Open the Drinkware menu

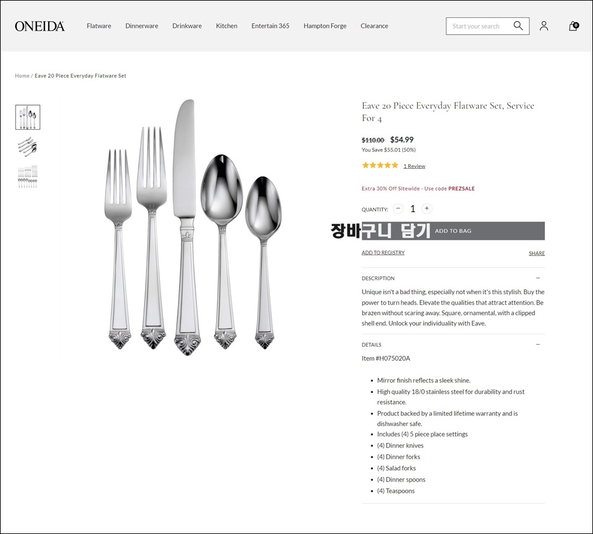tap(187, 26)
